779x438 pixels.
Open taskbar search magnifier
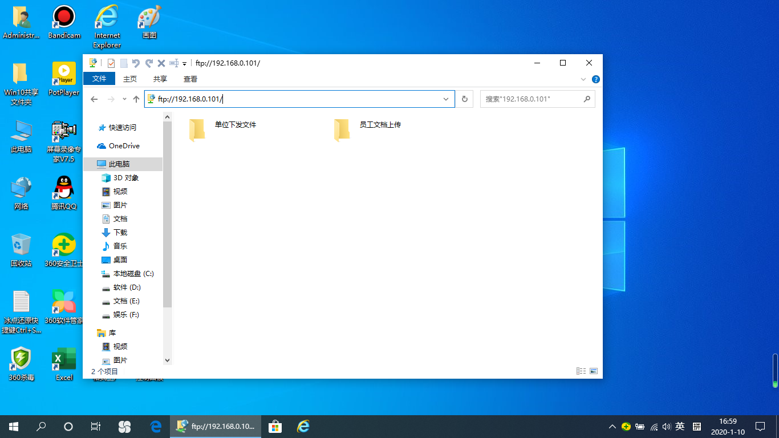[41, 427]
